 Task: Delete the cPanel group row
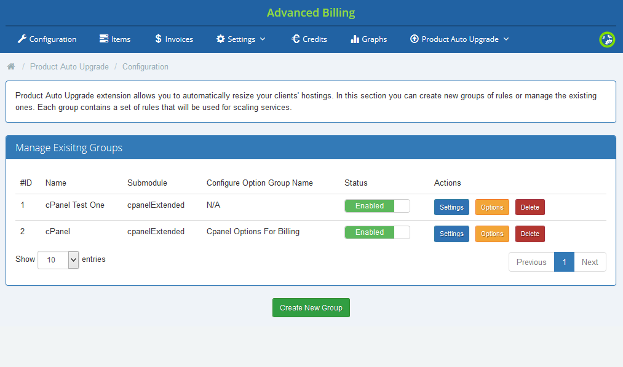(x=530, y=234)
